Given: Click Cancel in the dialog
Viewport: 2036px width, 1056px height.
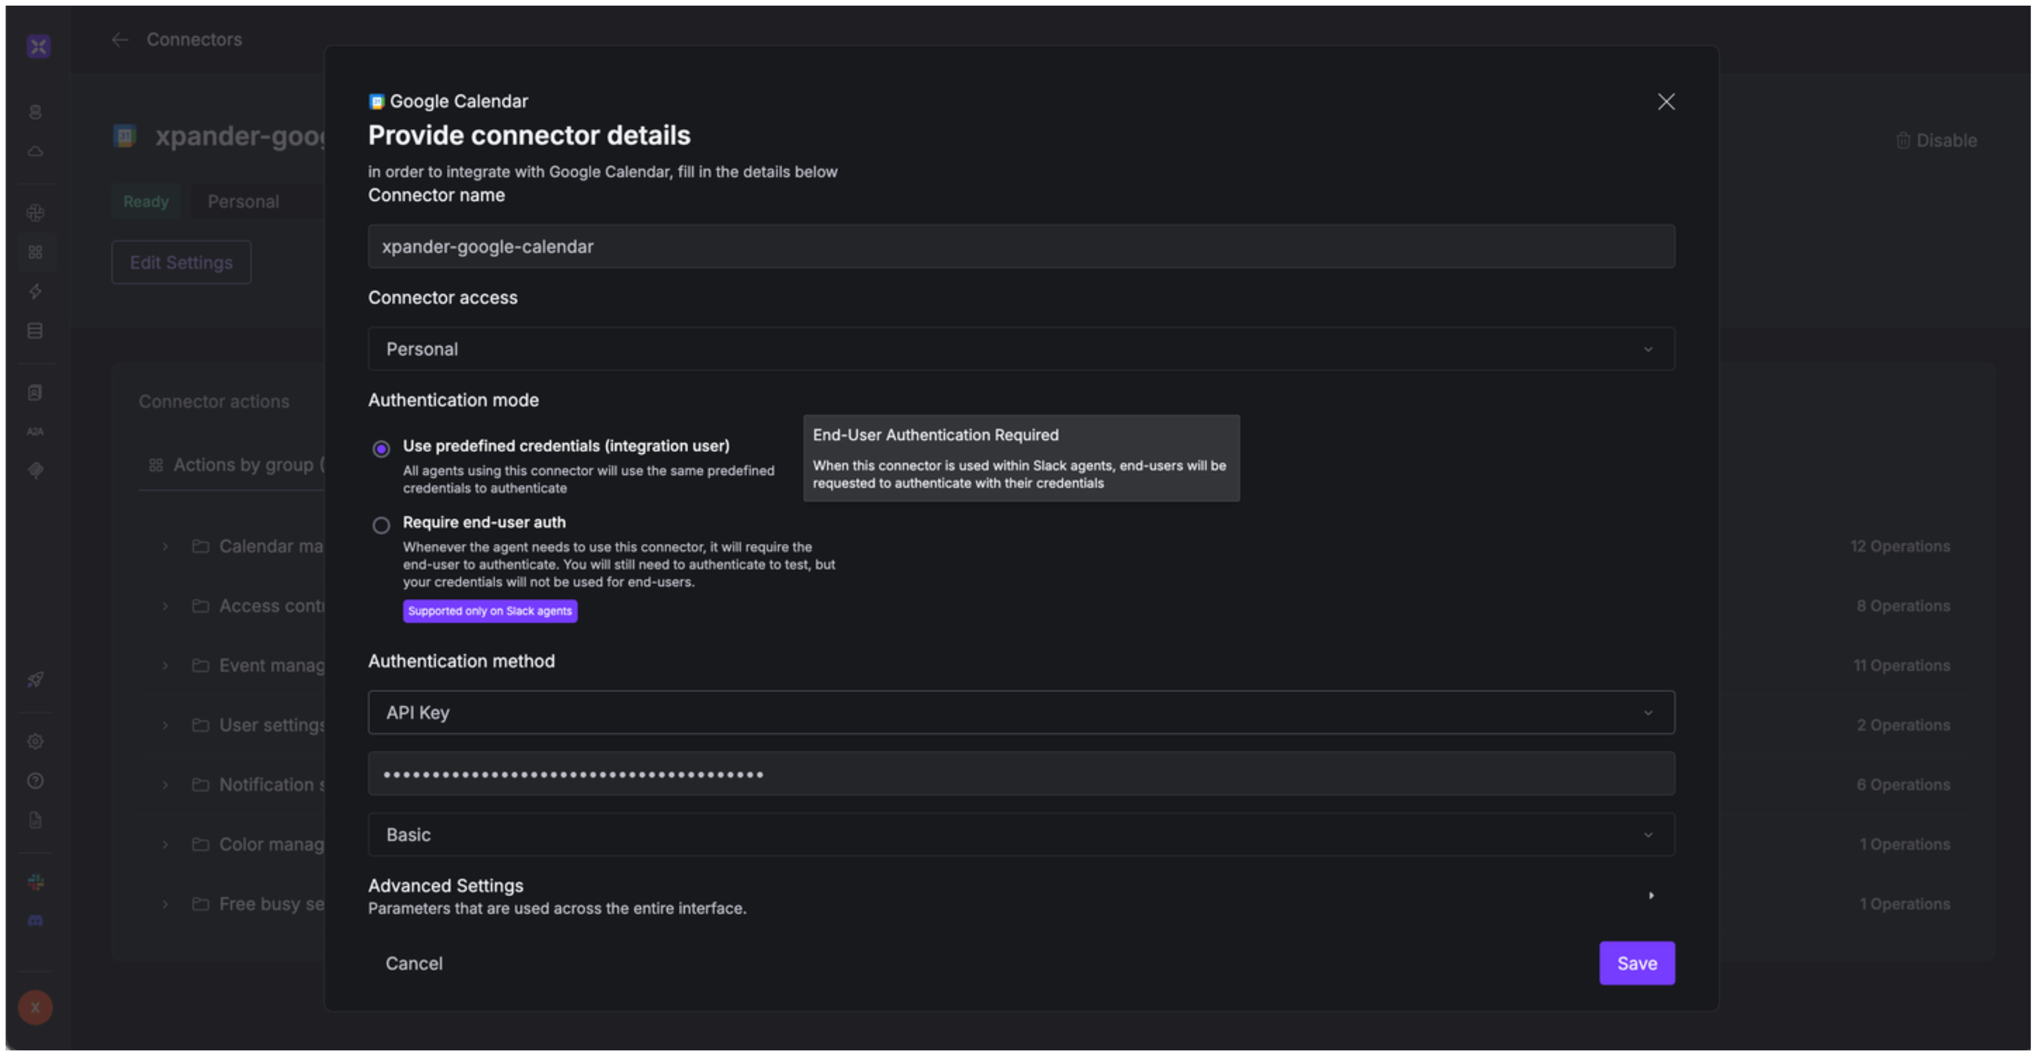Looking at the screenshot, I should [414, 964].
